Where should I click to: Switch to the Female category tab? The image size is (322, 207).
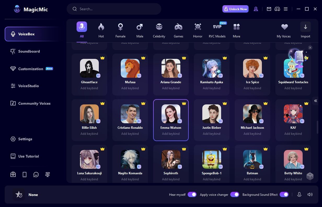tap(120, 30)
